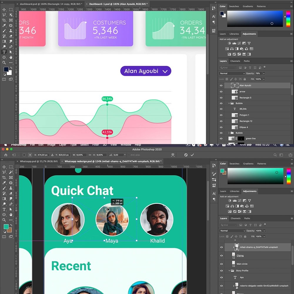The height and width of the screenshot is (294, 294).
Task: Add Color Balance adjustment in Whatsapp redesign window
Action: pos(232,206)
